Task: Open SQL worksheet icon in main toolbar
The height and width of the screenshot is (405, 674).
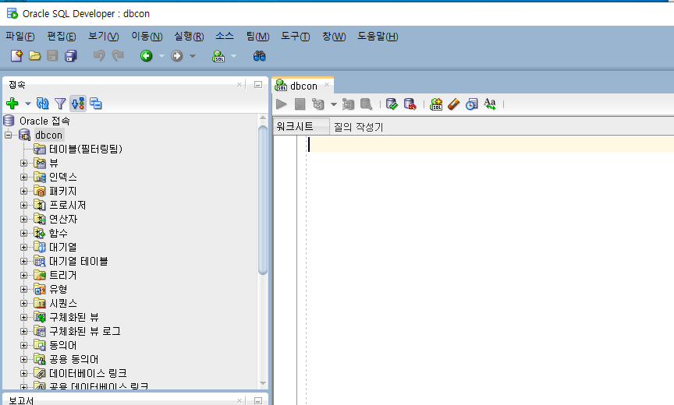Action: tap(218, 56)
